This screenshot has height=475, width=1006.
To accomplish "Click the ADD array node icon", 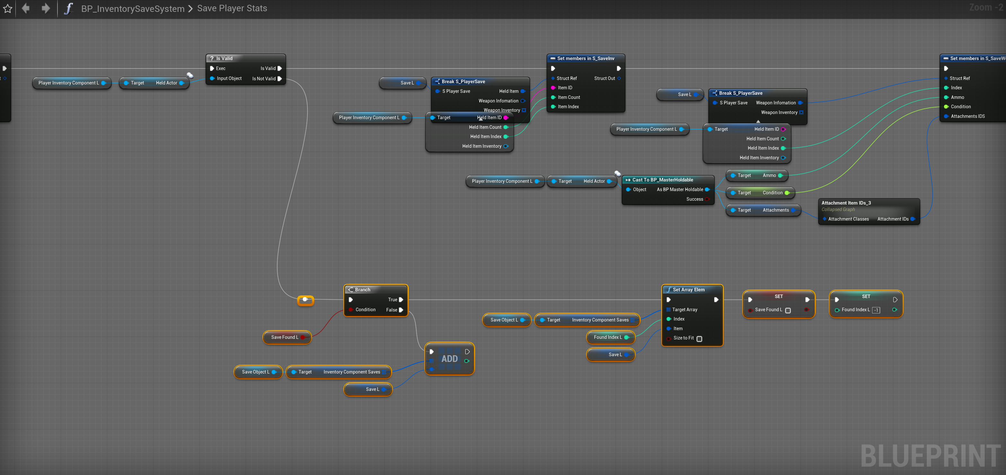I will click(450, 359).
